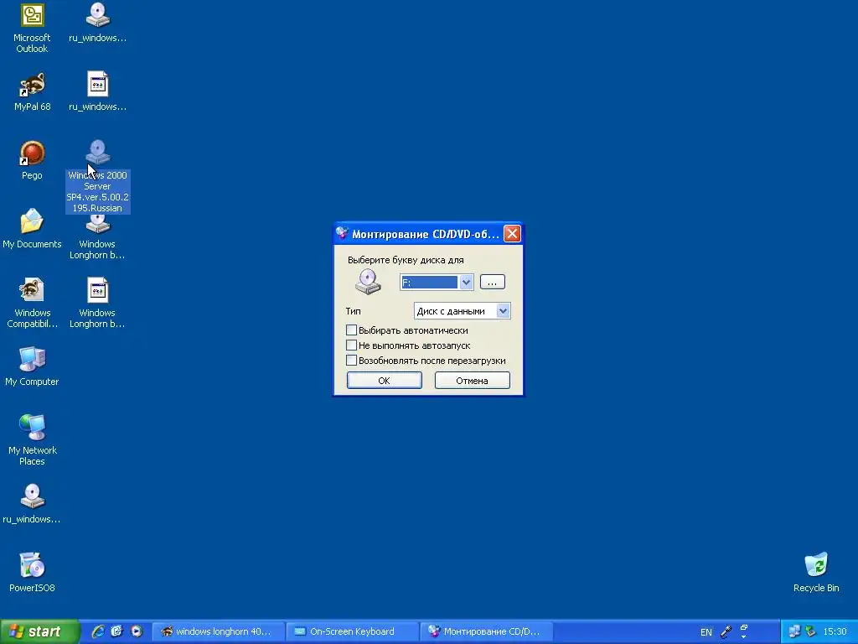Close the 'Монтирование CD/DVD' dialog

512,234
